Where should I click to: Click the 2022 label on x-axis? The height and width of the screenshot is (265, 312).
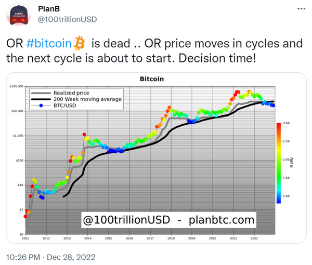(x=254, y=238)
